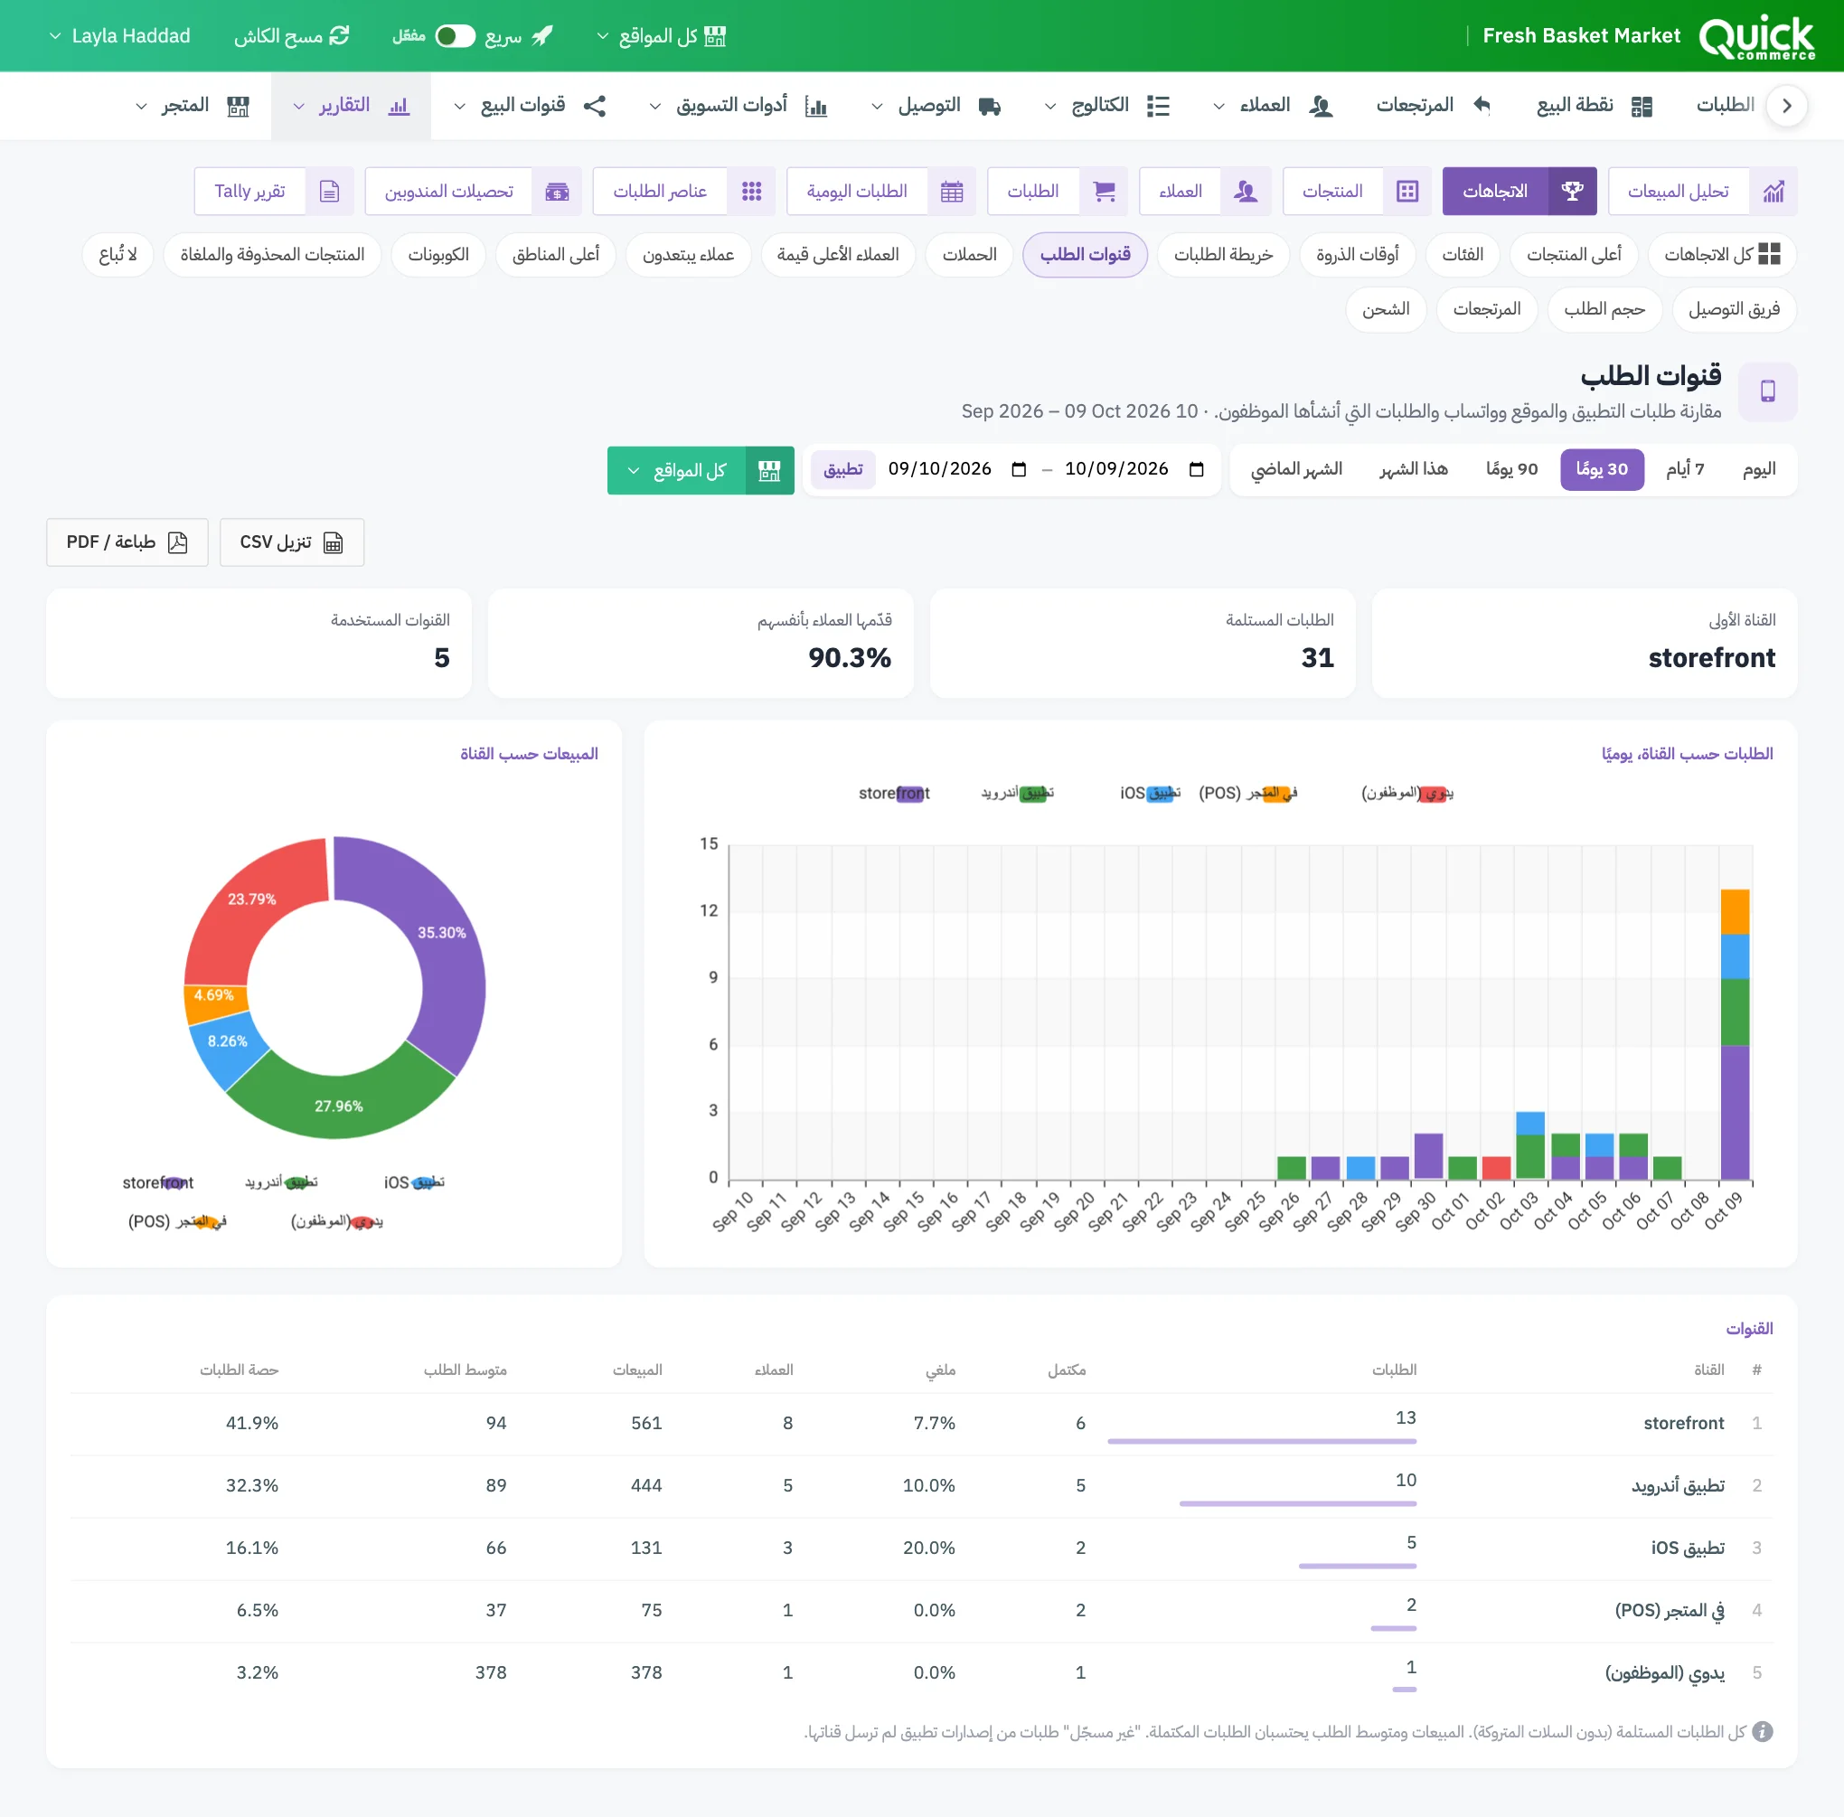
Task: Click the store icon beside كل المواقع in header
Action: [x=715, y=36]
